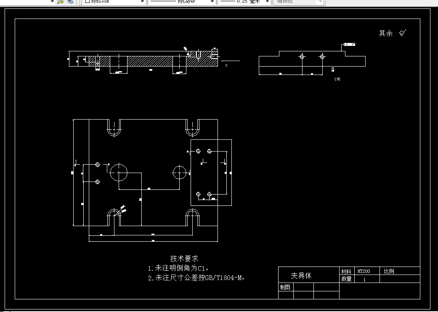
Task: Click the 制图 cell in title block
Action: click(284, 286)
